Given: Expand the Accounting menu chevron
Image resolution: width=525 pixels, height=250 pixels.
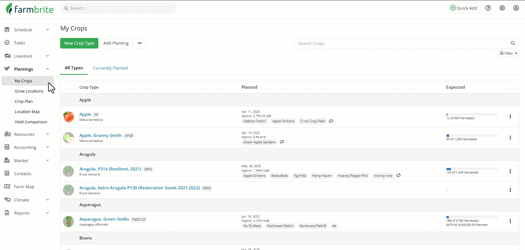Looking at the screenshot, I should point(48,147).
